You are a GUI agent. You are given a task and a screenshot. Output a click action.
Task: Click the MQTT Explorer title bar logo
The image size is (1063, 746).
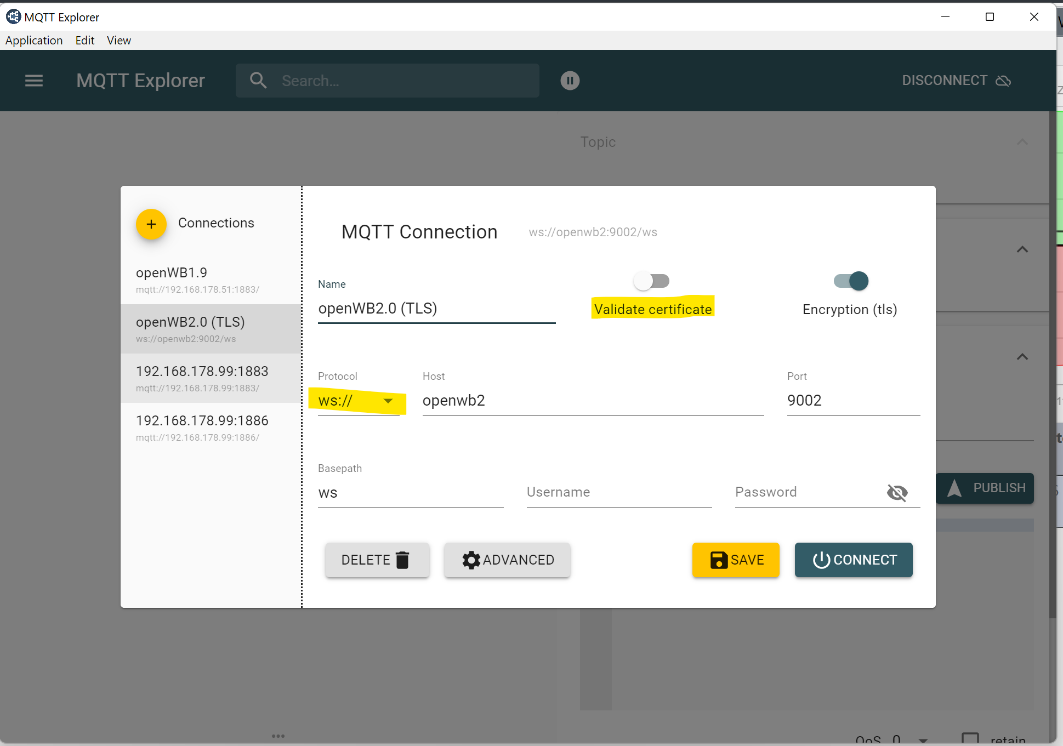pos(13,16)
